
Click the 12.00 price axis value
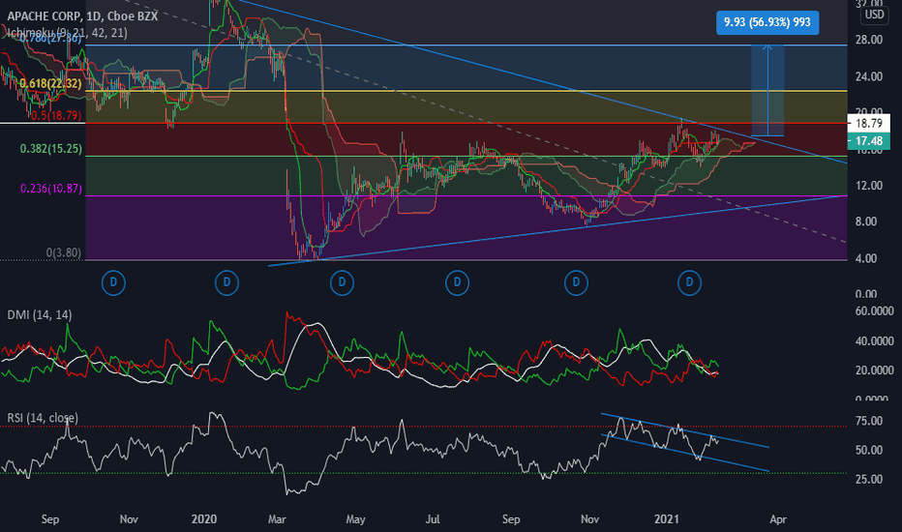tap(869, 186)
